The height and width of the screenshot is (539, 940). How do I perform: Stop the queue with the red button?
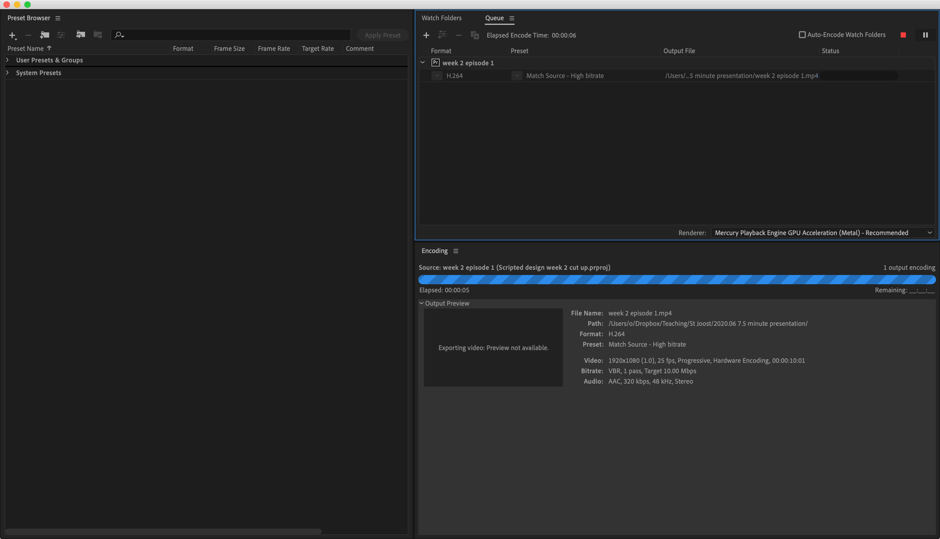point(903,35)
